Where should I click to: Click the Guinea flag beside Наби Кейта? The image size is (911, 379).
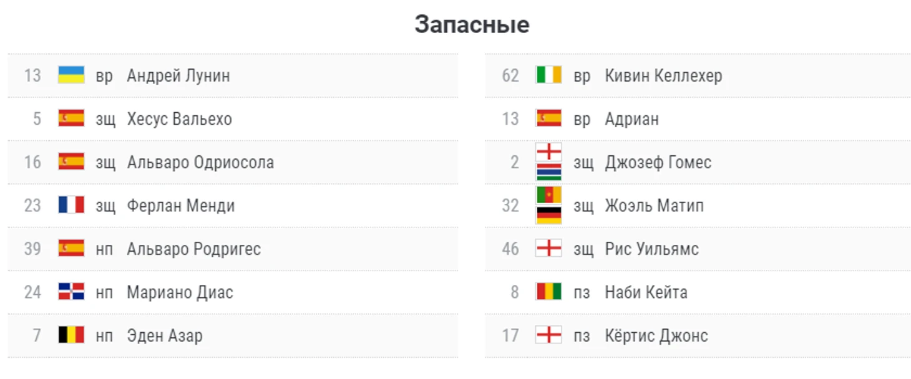[548, 292]
